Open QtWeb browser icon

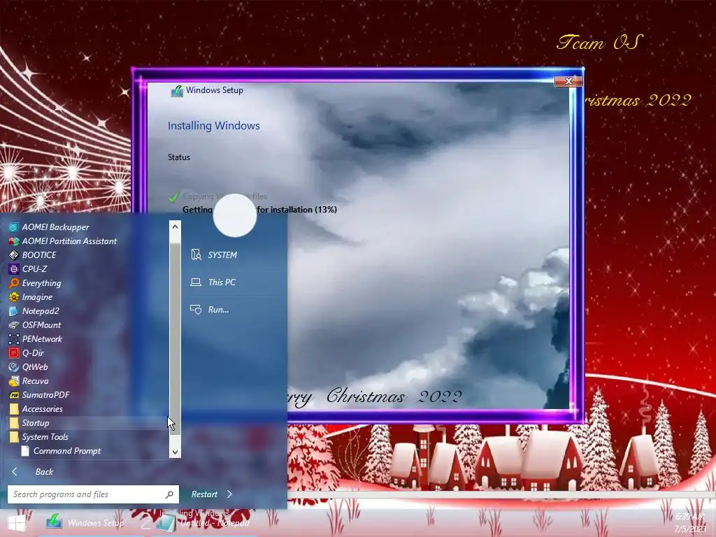[x=14, y=366]
